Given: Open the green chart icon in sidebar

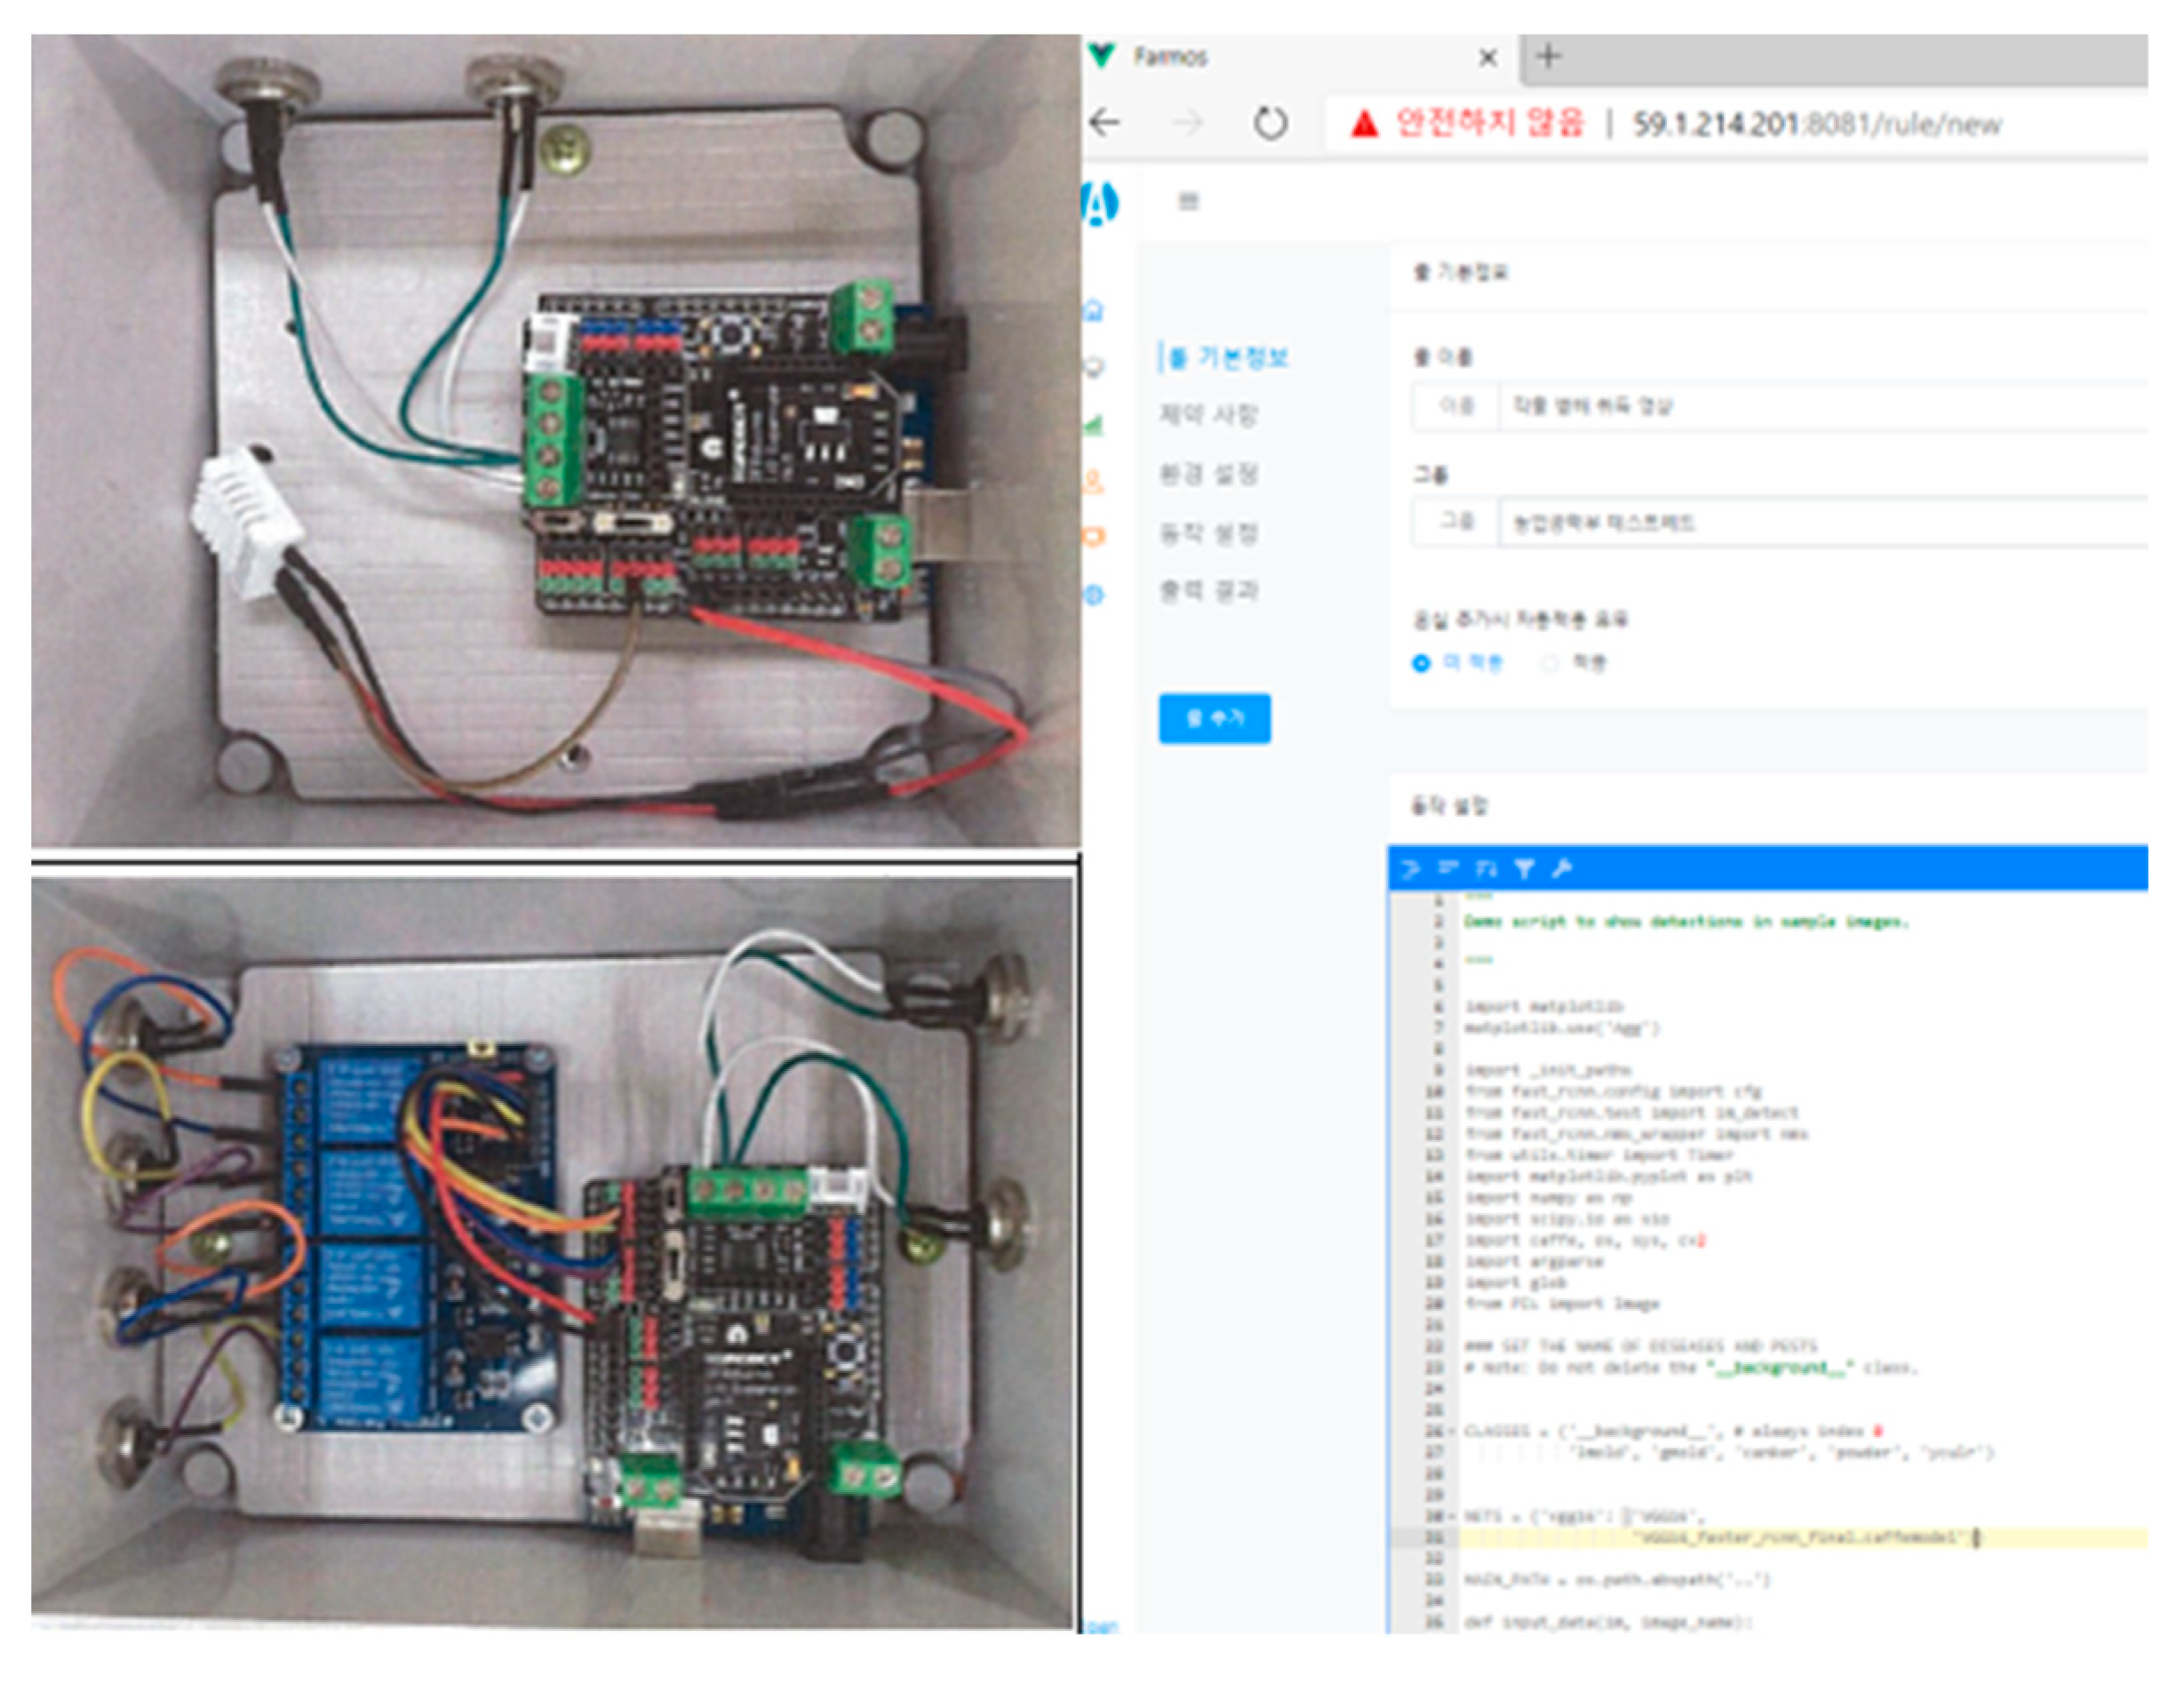Looking at the screenshot, I should pos(1095,425).
